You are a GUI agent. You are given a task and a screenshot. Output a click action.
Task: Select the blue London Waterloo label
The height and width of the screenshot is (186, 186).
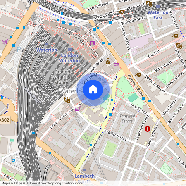point(69,58)
